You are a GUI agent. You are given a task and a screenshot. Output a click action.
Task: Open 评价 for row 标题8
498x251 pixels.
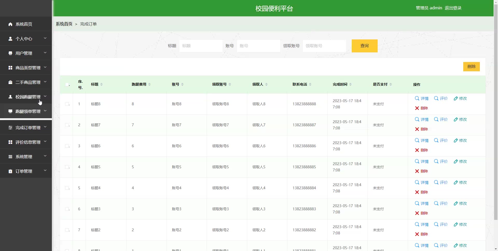(x=441, y=98)
